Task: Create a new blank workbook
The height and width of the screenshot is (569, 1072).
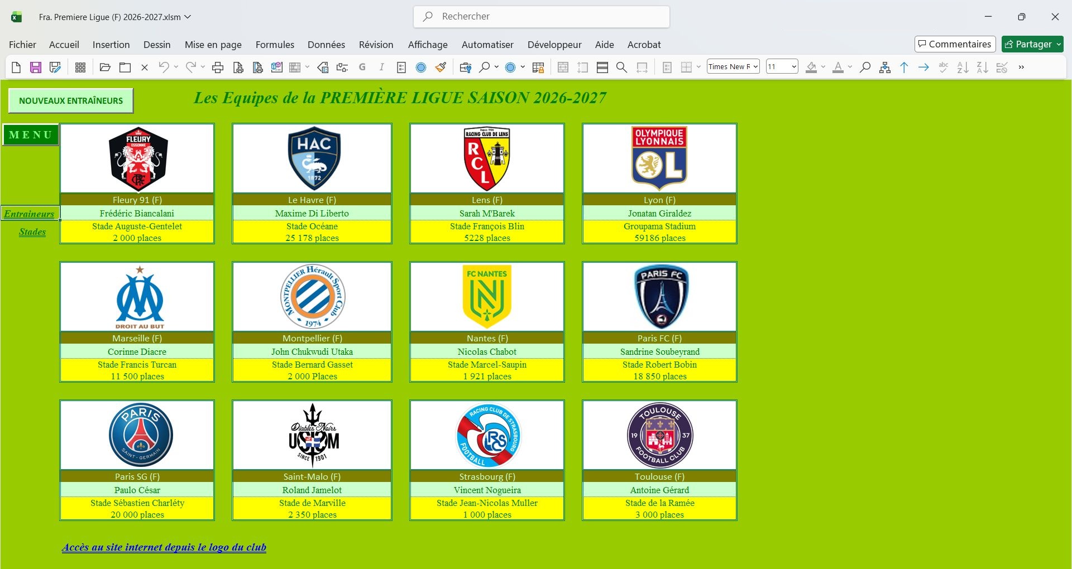Action: pos(16,67)
